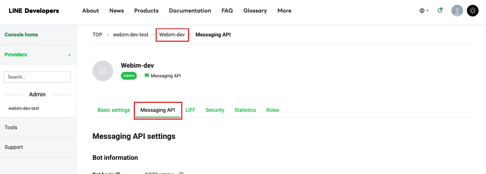Select the webim-dev-test provider in sidebar

pos(24,108)
